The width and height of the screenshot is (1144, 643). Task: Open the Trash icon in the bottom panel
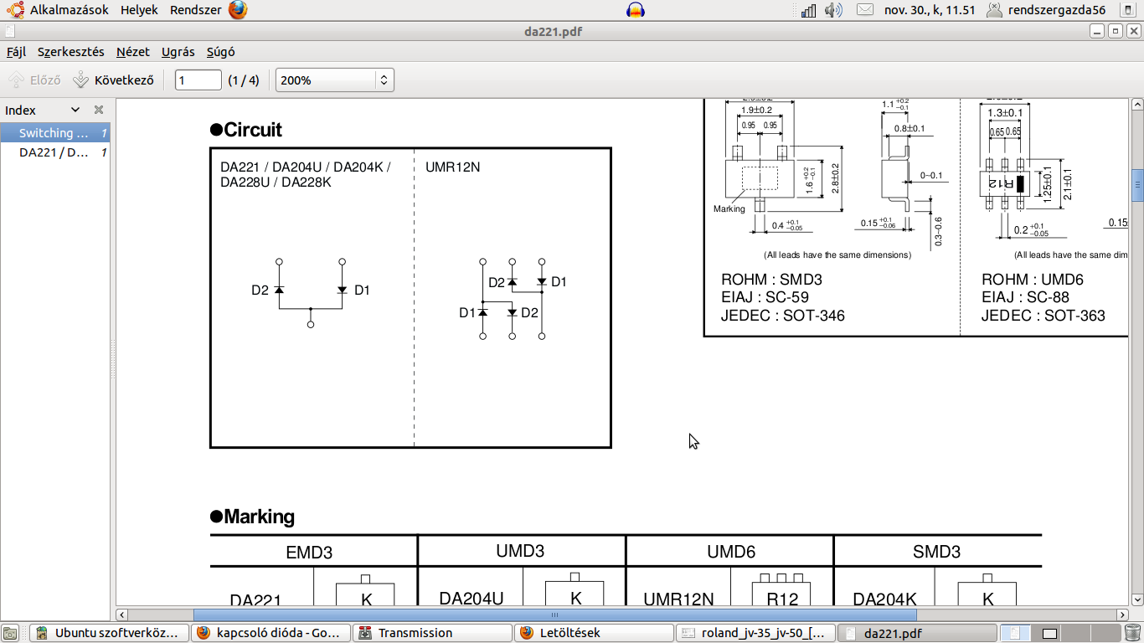(1132, 633)
